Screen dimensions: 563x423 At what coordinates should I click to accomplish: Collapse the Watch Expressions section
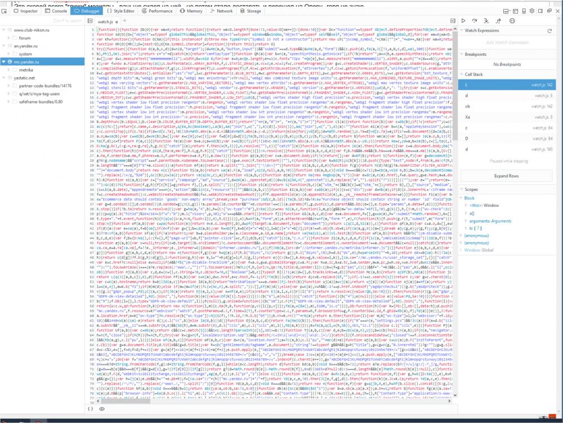pyautogui.click(x=462, y=30)
